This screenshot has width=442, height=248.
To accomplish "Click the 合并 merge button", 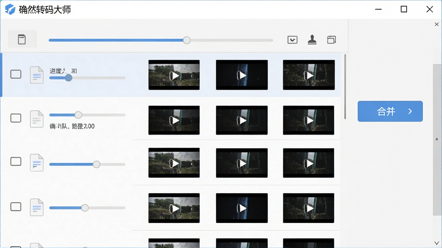I will point(390,112).
